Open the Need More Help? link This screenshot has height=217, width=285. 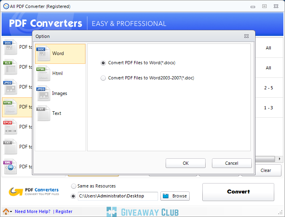click(33, 211)
